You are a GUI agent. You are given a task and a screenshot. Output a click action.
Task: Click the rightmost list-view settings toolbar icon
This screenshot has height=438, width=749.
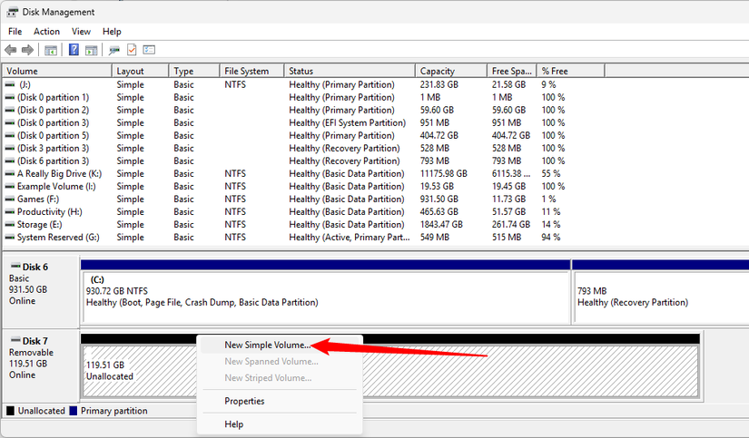[149, 50]
